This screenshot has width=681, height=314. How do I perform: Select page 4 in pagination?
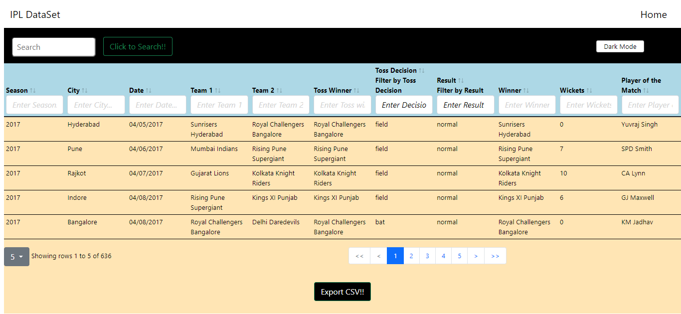(x=443, y=256)
